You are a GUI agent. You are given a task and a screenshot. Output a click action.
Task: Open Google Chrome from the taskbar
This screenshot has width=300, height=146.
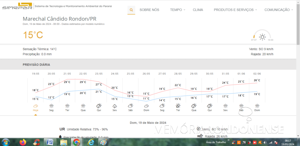pos(77,142)
